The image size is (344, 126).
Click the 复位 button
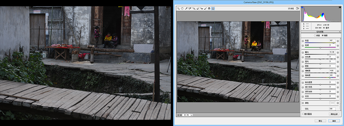coord(320,121)
